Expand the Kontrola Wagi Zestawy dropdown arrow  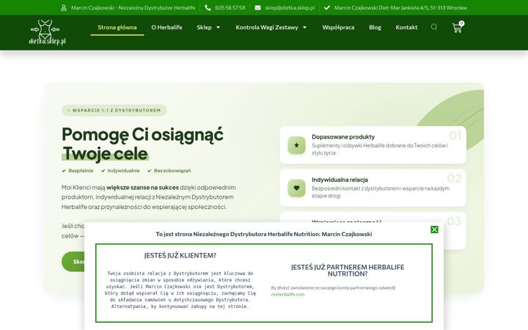pyautogui.click(x=305, y=27)
